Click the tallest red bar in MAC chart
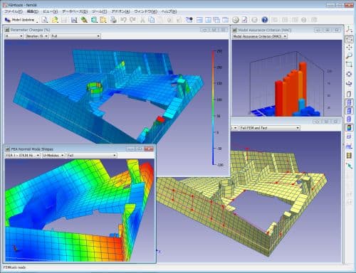Screen dimensions: 356x273 pyautogui.click(x=303, y=89)
